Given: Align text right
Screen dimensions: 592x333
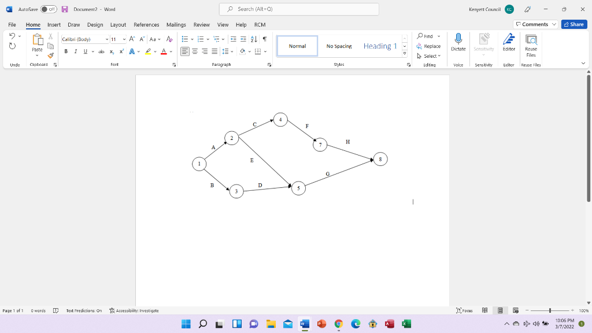Looking at the screenshot, I should tap(205, 51).
